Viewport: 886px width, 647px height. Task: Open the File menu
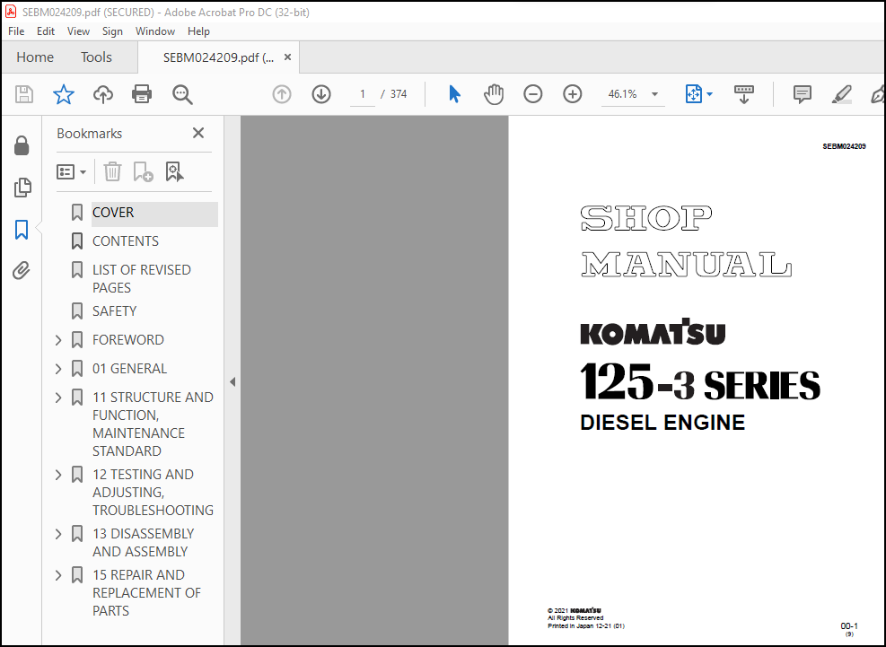[16, 31]
